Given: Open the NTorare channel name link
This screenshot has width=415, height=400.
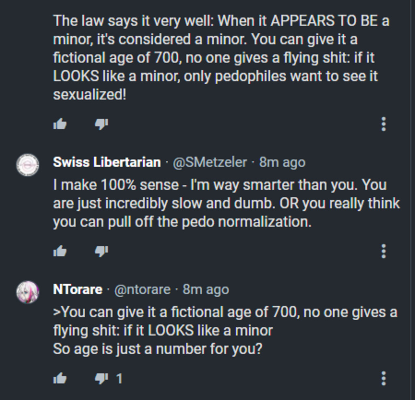Looking at the screenshot, I should point(77,289).
